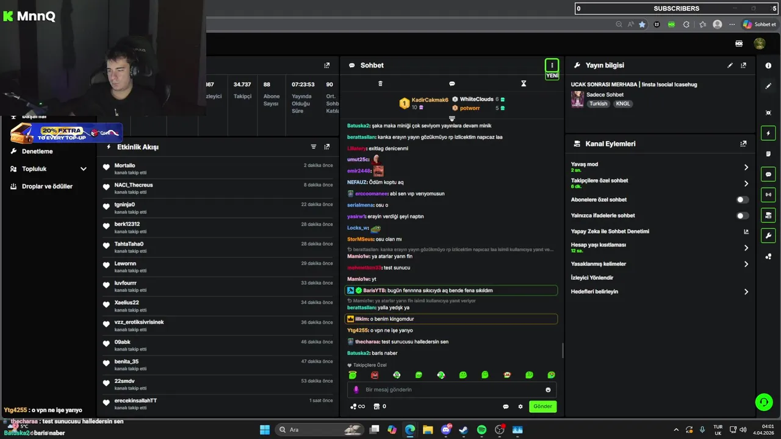Click the channel points infinity icon
The height and width of the screenshot is (439, 781).
[x=358, y=407]
